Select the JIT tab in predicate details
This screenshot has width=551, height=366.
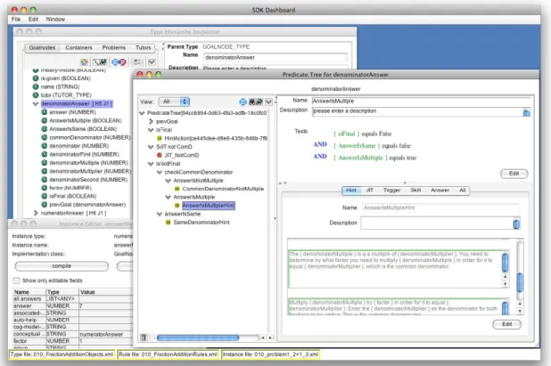pyautogui.click(x=370, y=191)
